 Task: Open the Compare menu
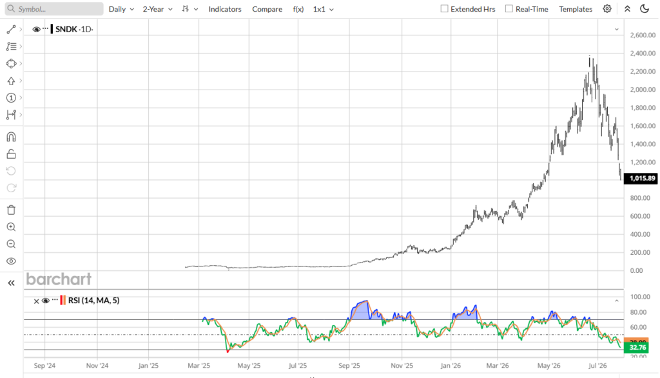coord(267,9)
